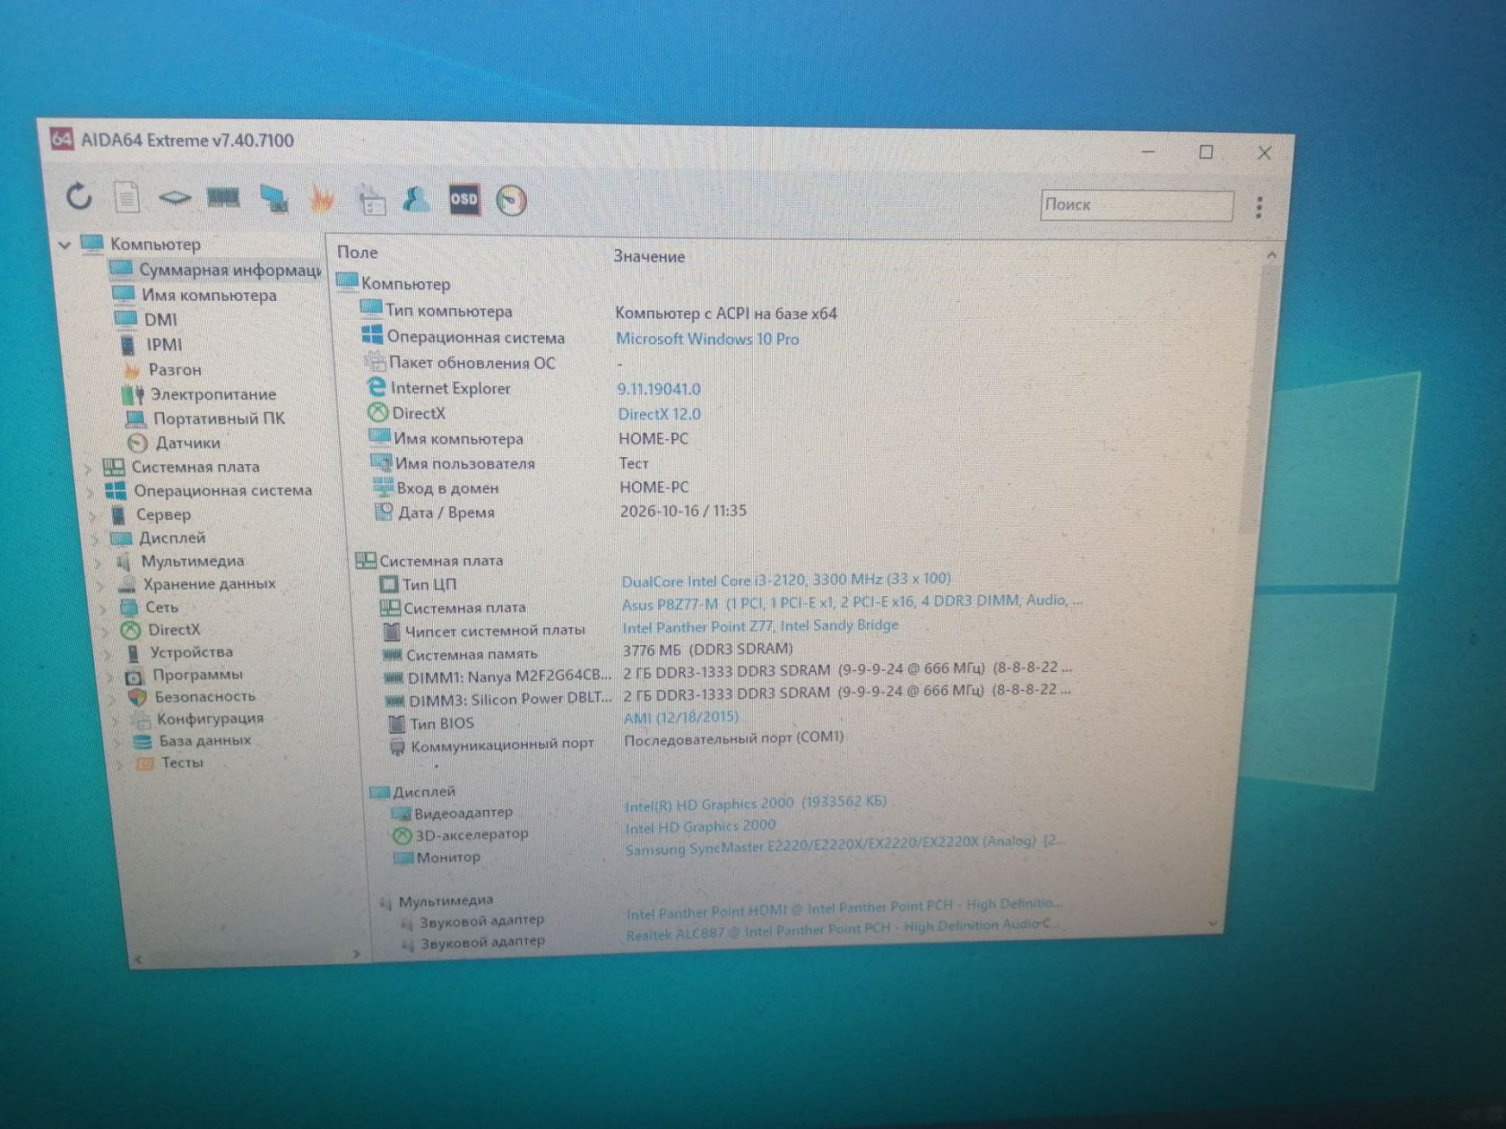
Task: Select Электропитание in the tree
Action: [199, 394]
